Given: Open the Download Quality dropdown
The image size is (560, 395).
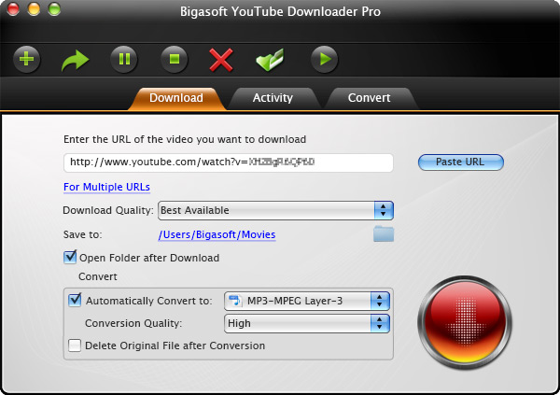Looking at the screenshot, I should point(275,210).
